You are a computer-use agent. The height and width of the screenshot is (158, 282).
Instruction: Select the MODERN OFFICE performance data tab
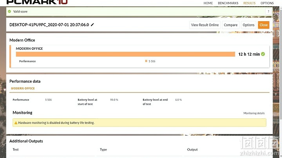[23, 88]
